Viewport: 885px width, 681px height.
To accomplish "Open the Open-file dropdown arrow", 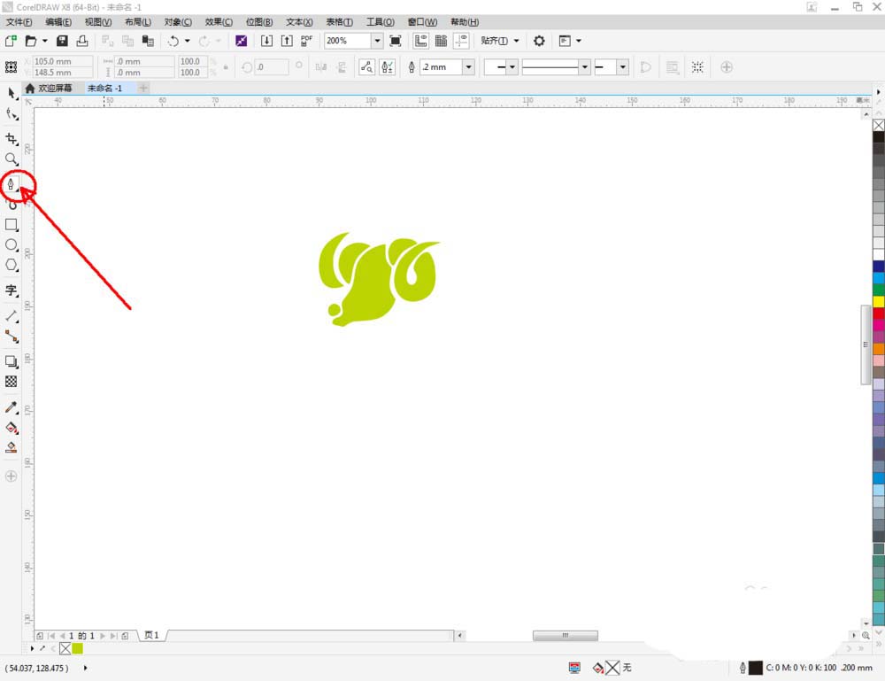I will point(44,41).
